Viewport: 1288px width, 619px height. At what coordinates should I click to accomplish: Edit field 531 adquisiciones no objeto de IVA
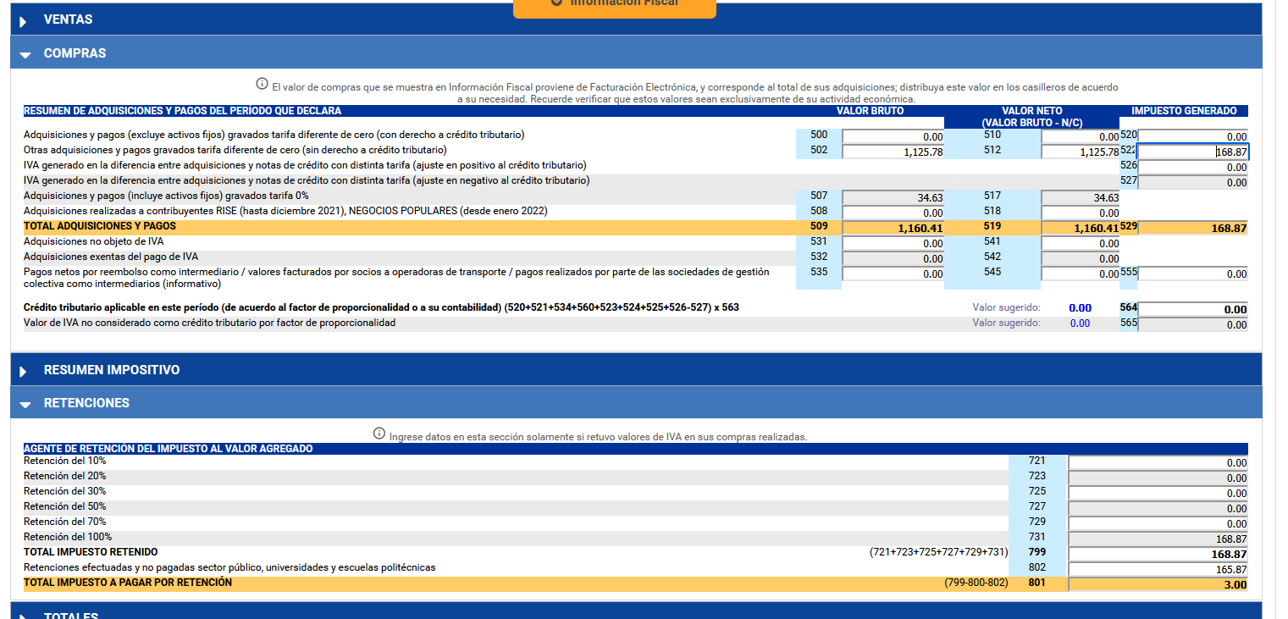tap(893, 243)
